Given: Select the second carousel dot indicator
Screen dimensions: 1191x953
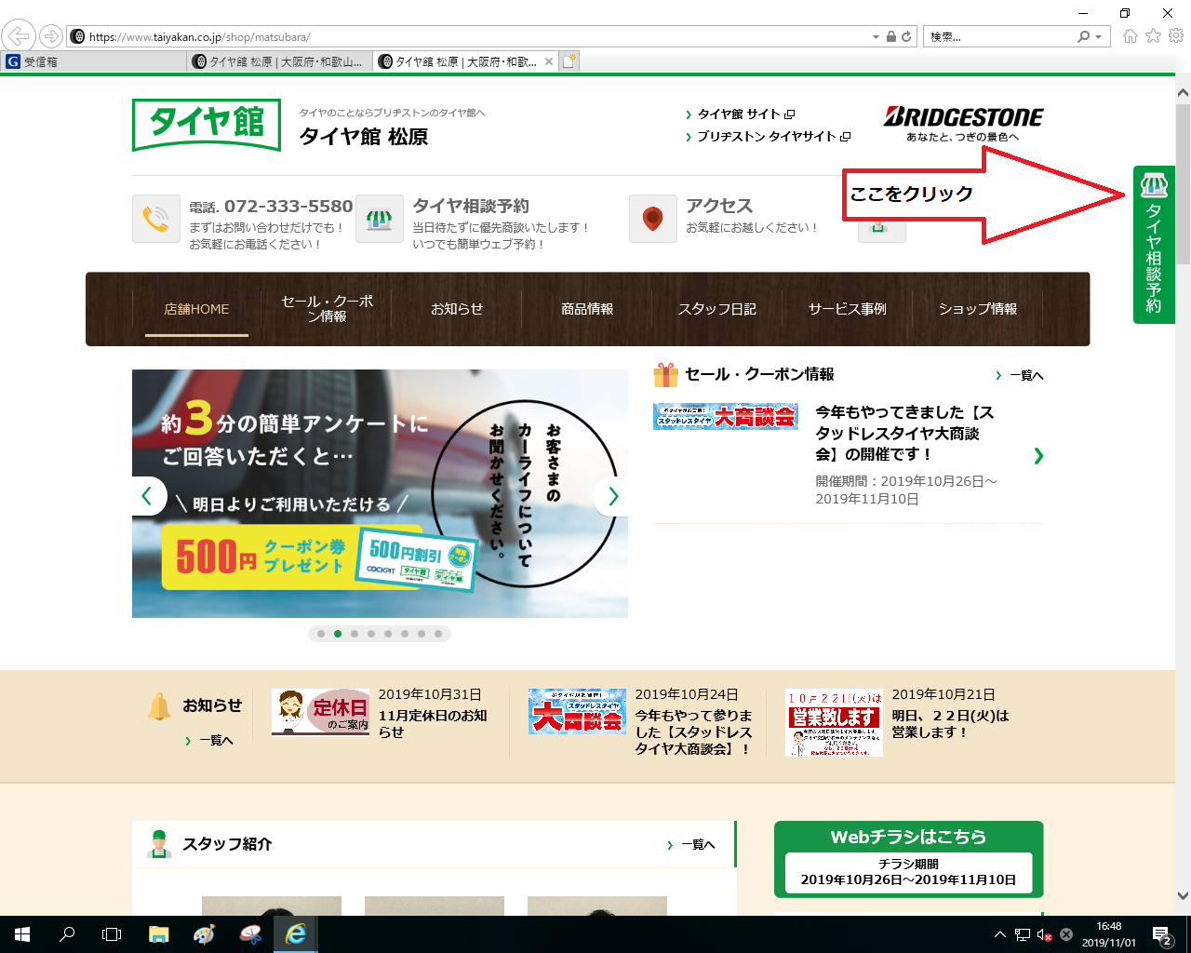Looking at the screenshot, I should pyautogui.click(x=338, y=634).
